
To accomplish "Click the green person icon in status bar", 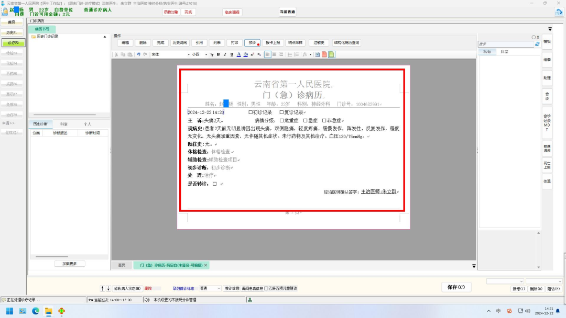I will click(x=250, y=300).
